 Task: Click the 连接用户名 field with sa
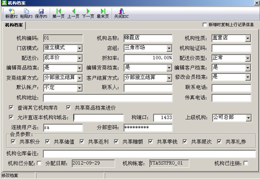point(63,128)
